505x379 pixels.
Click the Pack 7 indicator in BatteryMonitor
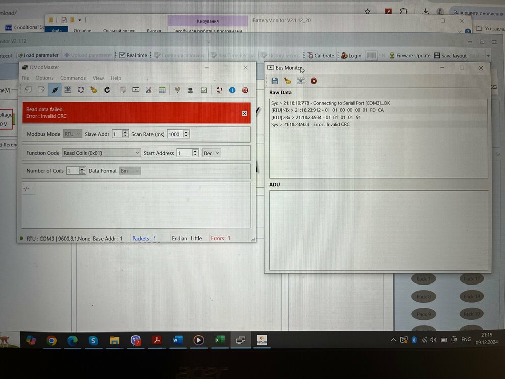[424, 279]
